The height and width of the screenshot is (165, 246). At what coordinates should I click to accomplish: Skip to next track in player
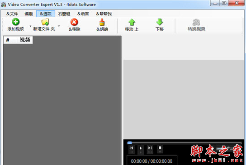click(150, 149)
